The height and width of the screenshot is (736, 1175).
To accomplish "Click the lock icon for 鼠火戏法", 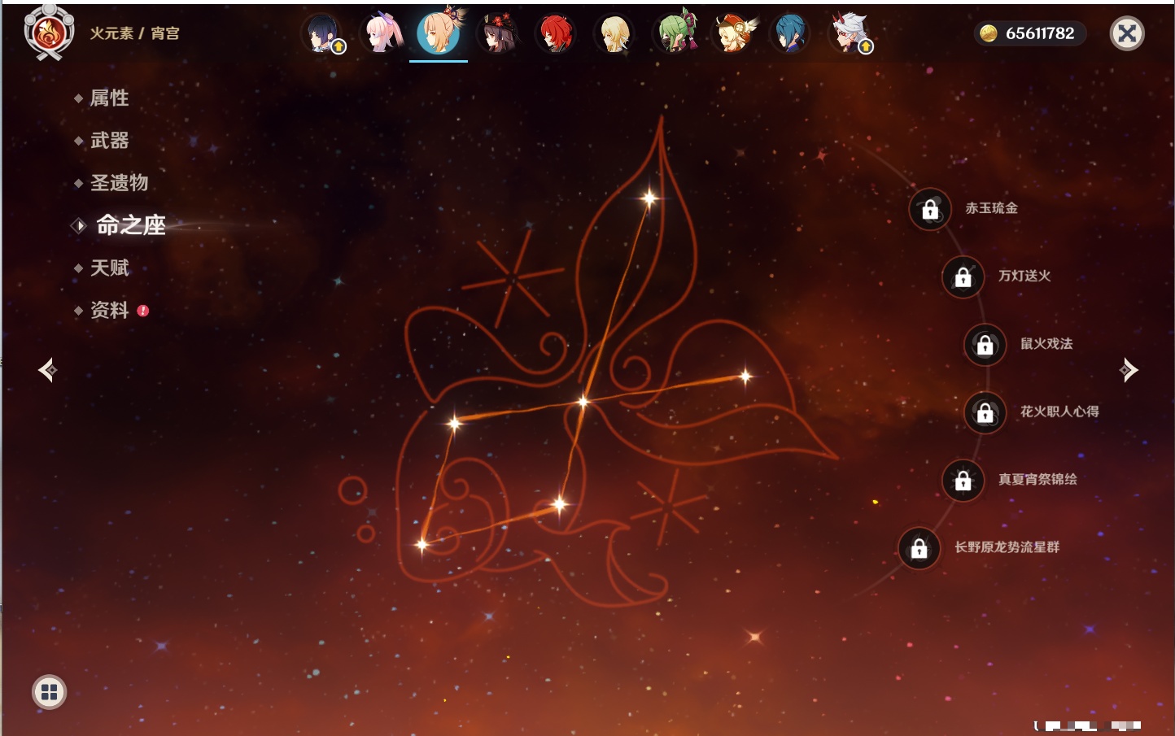I will [x=985, y=345].
